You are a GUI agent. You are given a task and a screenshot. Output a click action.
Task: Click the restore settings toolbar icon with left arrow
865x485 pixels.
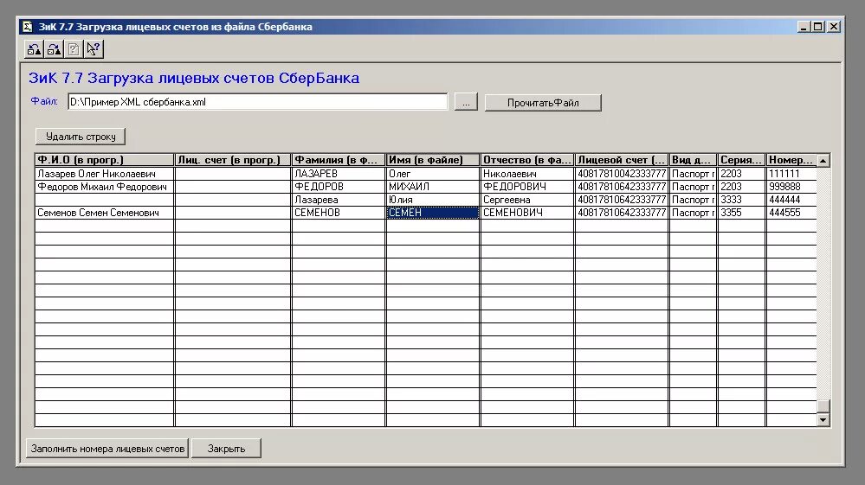coord(35,49)
